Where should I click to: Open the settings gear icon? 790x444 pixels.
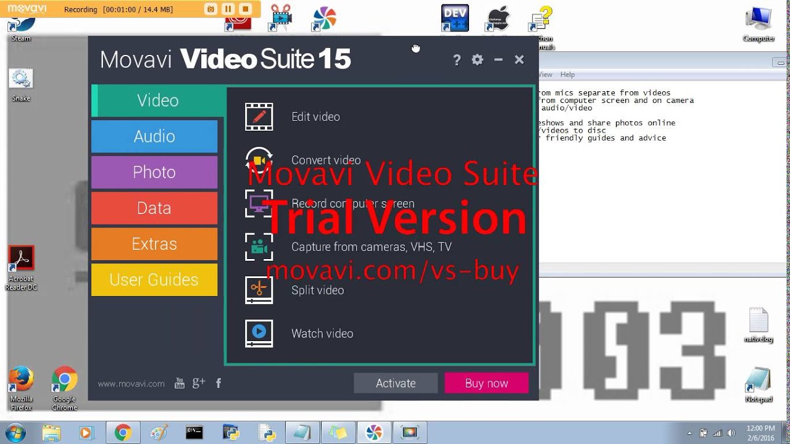(477, 60)
